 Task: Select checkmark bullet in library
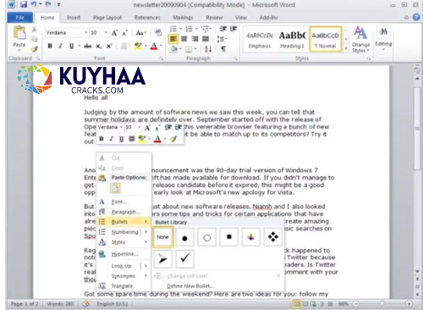point(184,258)
